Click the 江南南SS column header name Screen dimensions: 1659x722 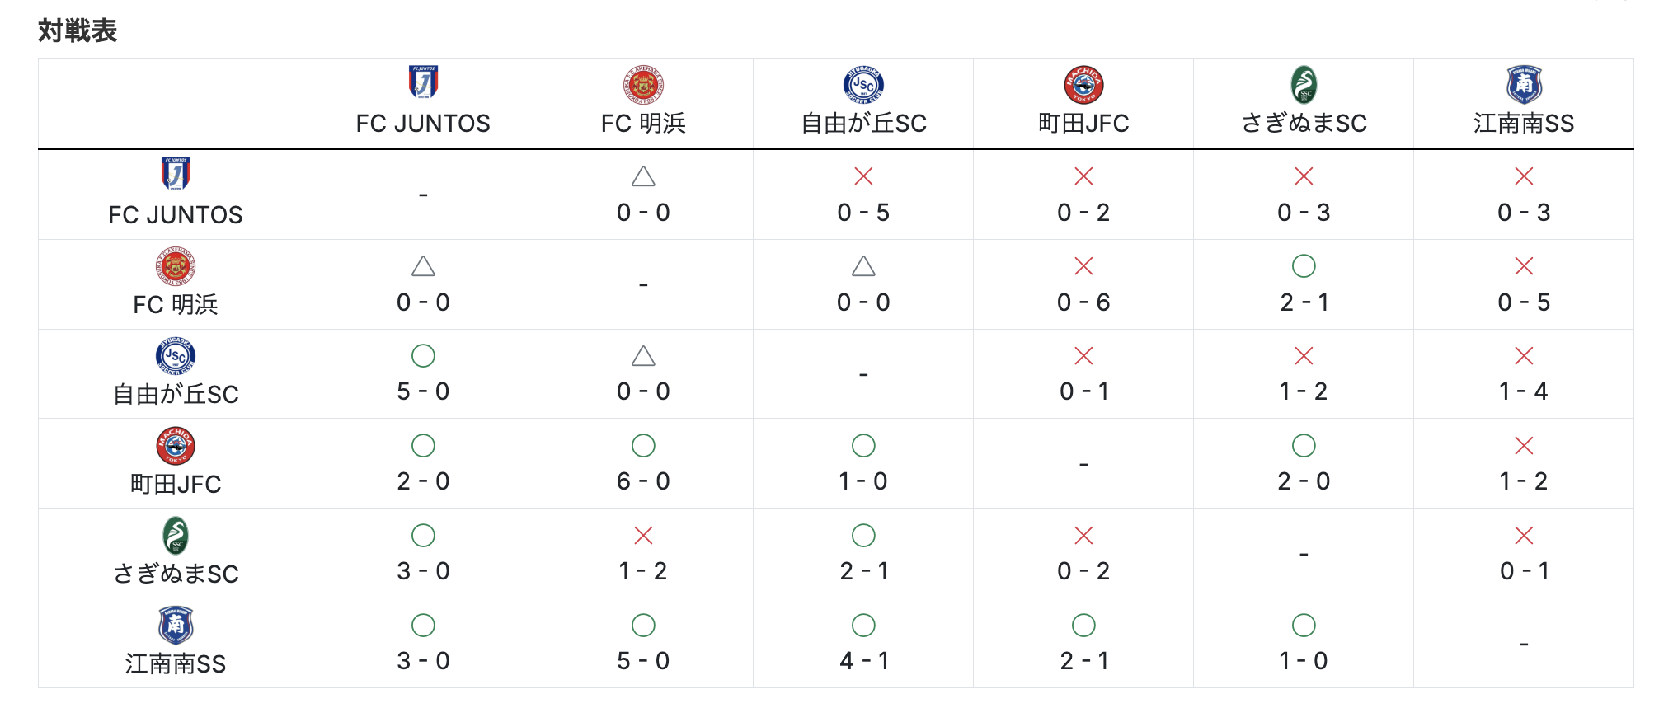point(1524,124)
